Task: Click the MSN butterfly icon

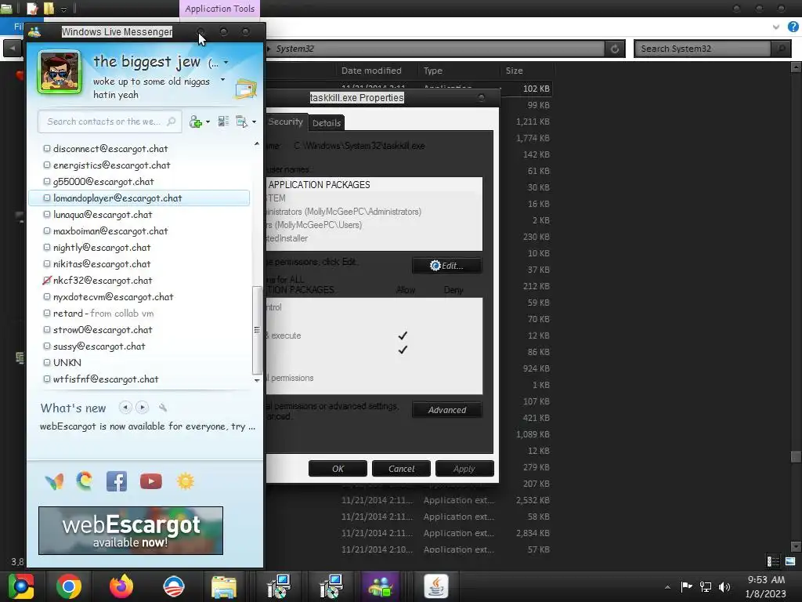Action: (54, 482)
